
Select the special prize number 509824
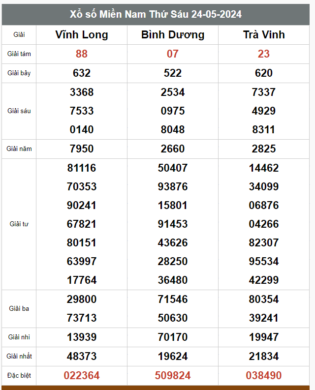pos(173,375)
